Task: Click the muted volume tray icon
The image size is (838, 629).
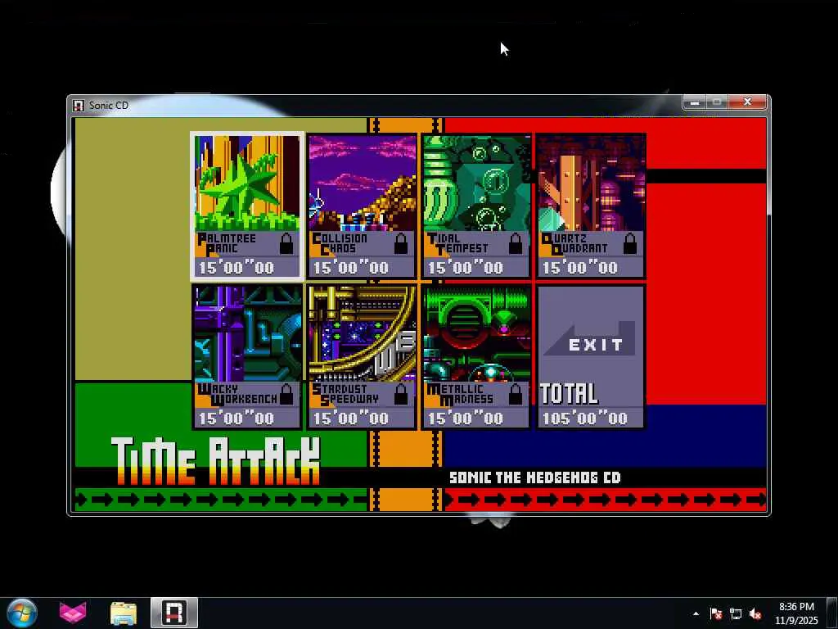Action: pos(755,614)
